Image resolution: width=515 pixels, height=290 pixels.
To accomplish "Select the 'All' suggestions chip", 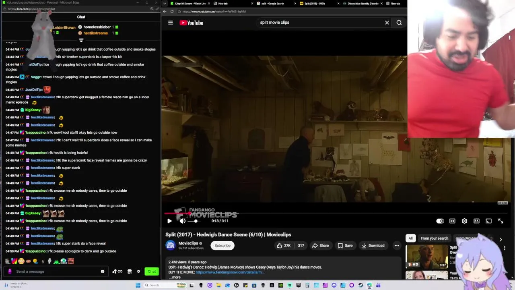I will click(410, 238).
